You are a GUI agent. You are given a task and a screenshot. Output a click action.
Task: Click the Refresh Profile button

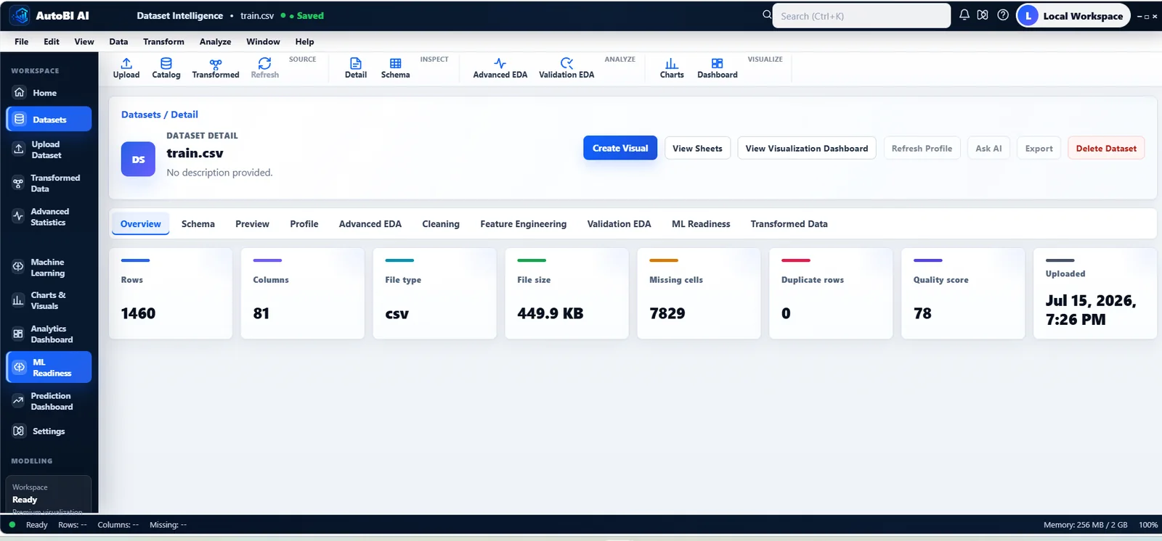922,148
